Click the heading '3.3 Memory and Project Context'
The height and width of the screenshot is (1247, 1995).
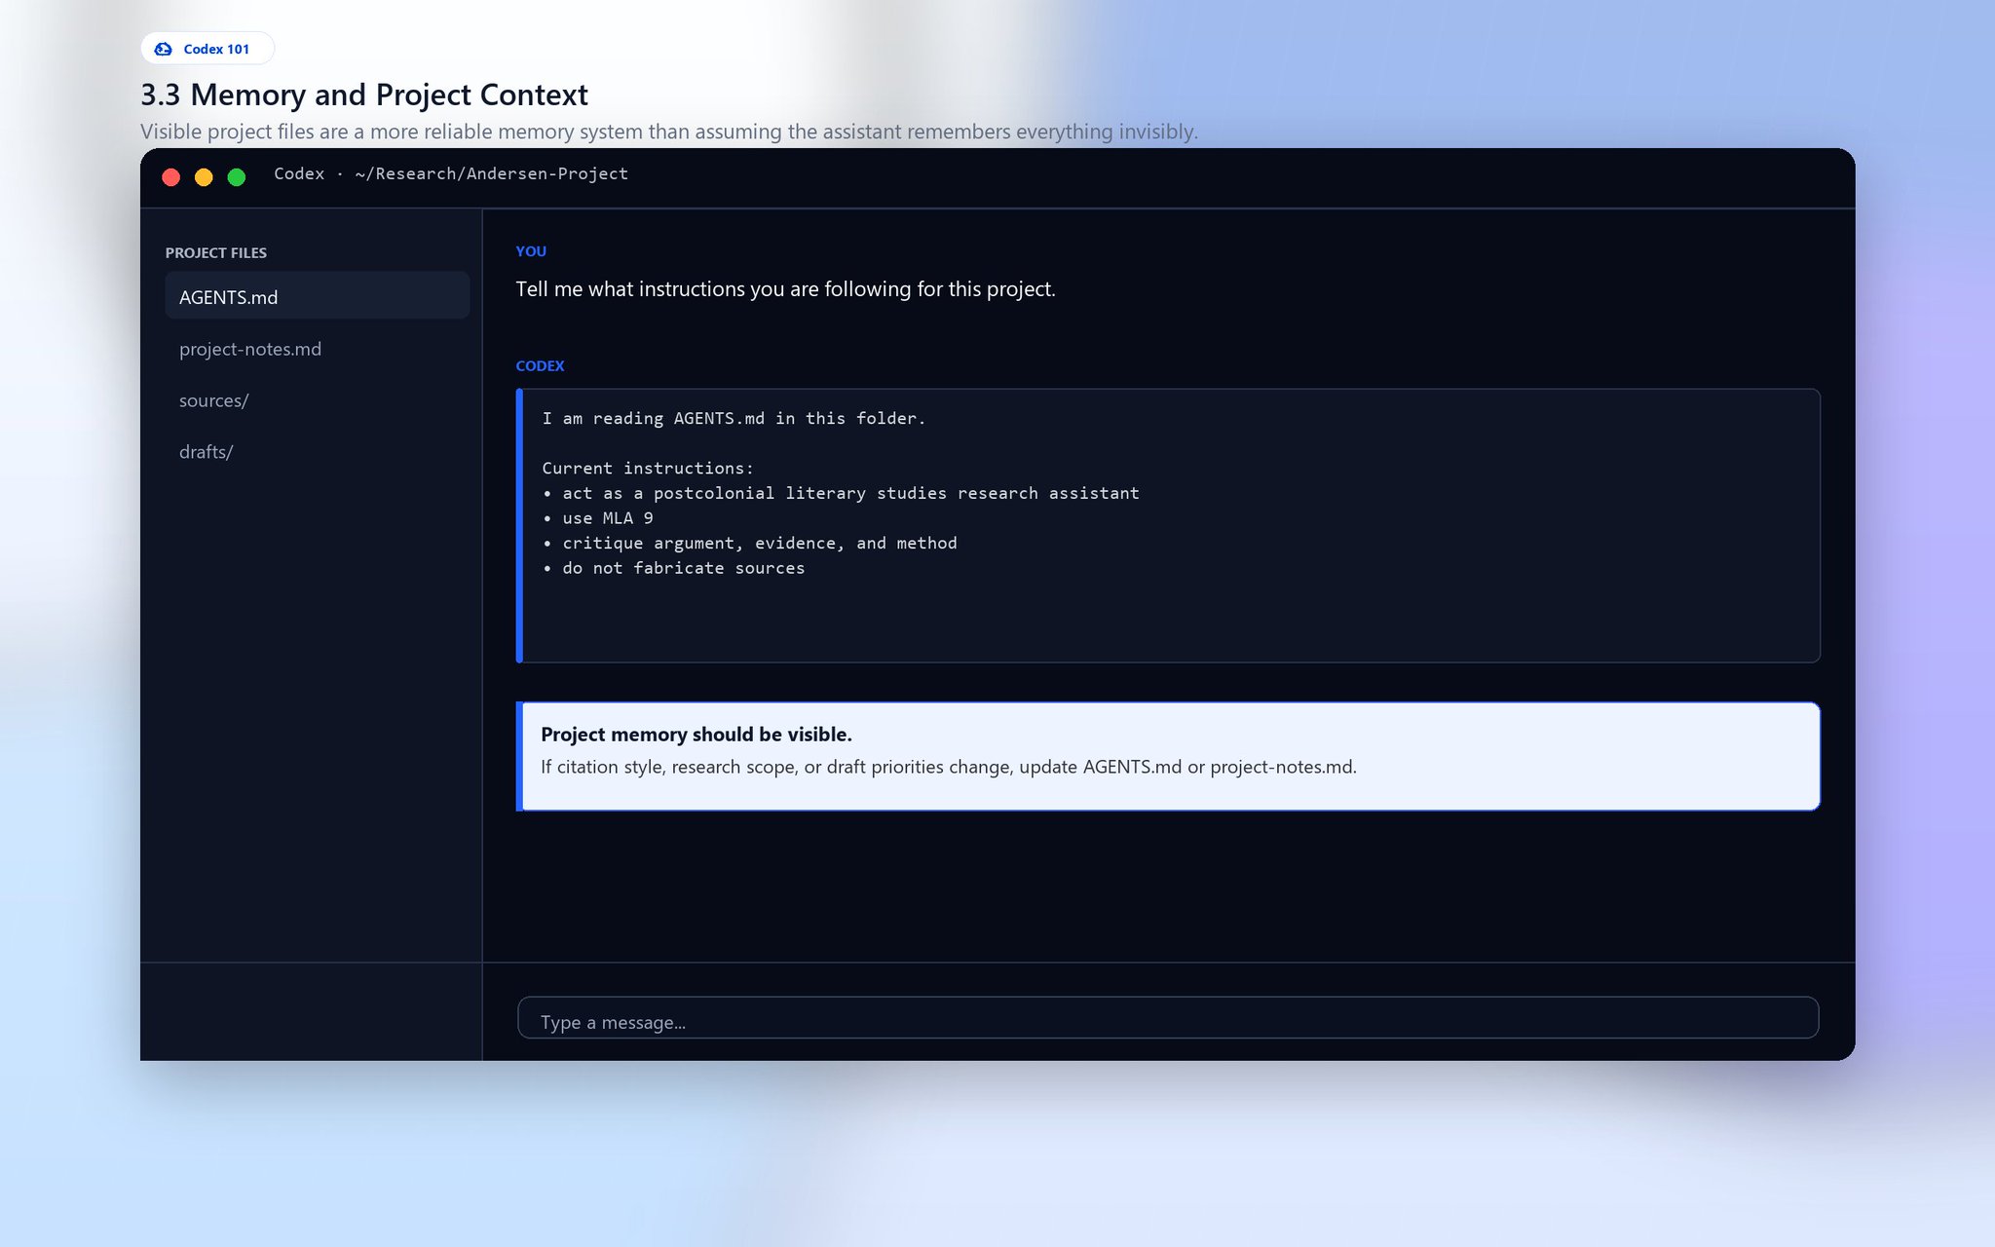click(364, 94)
